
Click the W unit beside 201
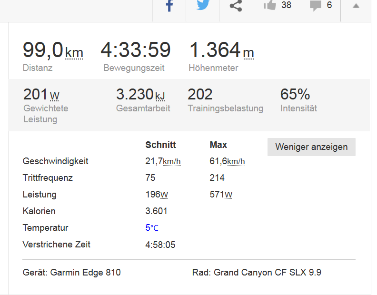[x=55, y=96]
